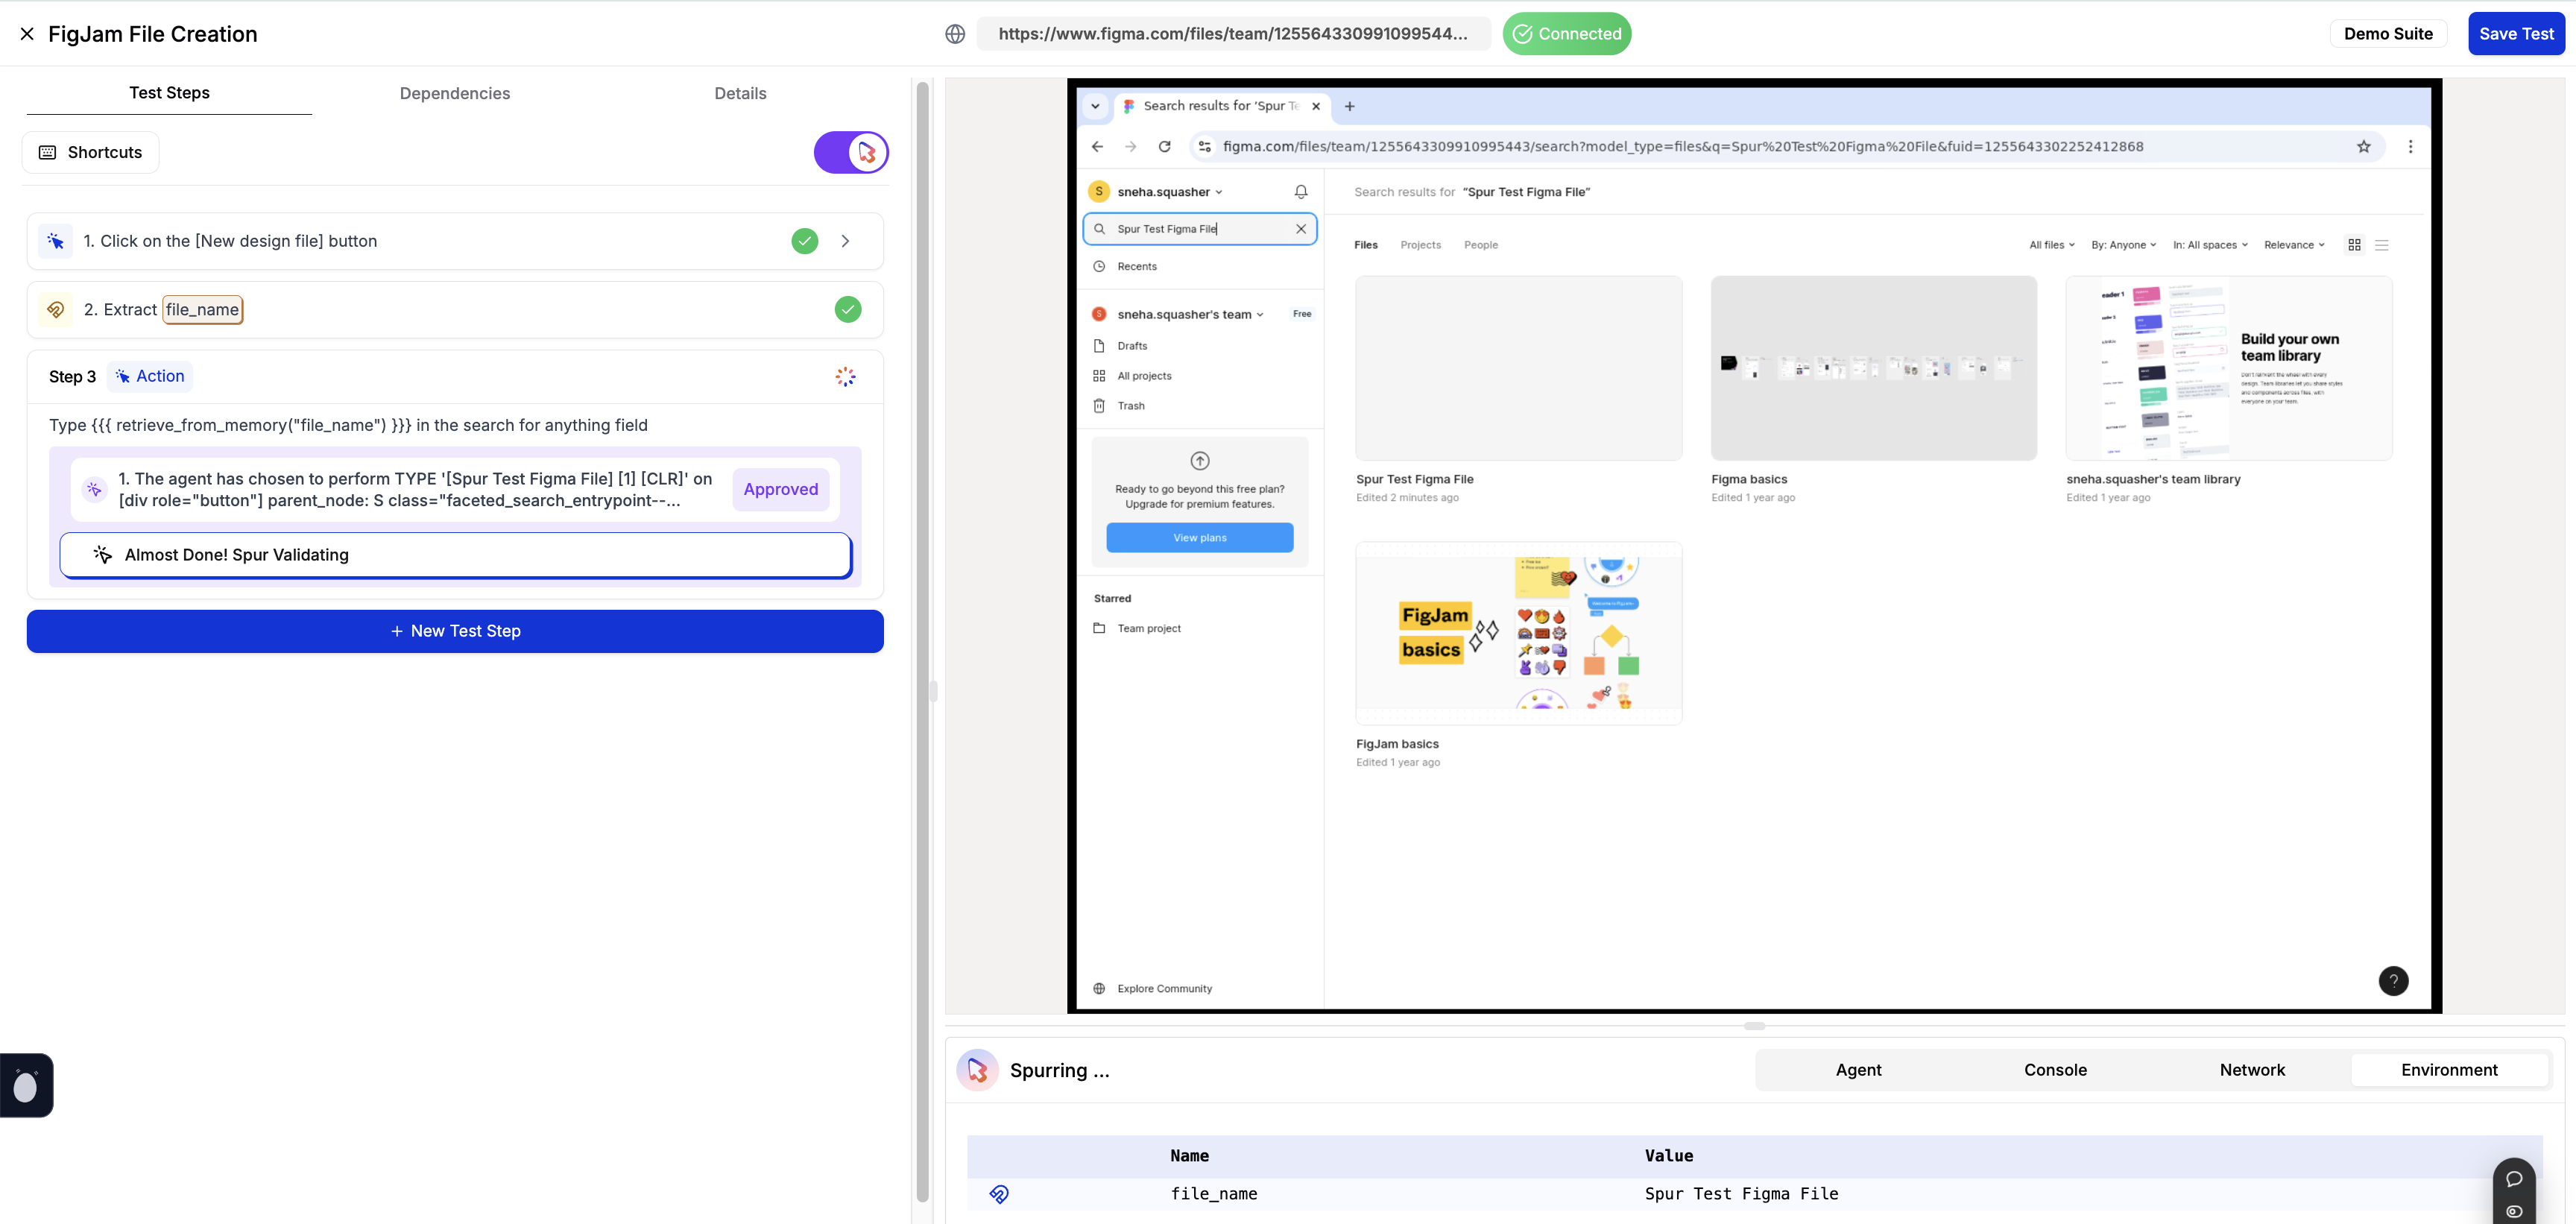2576x1224 pixels.
Task: Toggle the eye icon at bottom right
Action: 2514,1211
